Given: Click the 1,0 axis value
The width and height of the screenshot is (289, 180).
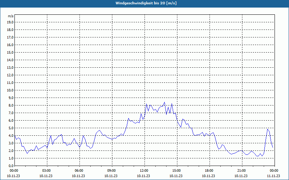Looking at the screenshot, I should tap(11, 158).
